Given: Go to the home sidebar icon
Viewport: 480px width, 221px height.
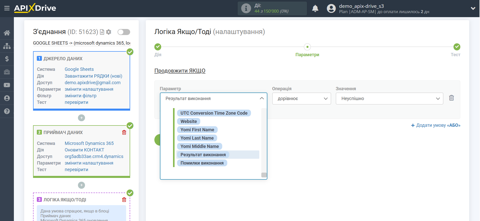Looking at the screenshot, I should (x=7, y=33).
